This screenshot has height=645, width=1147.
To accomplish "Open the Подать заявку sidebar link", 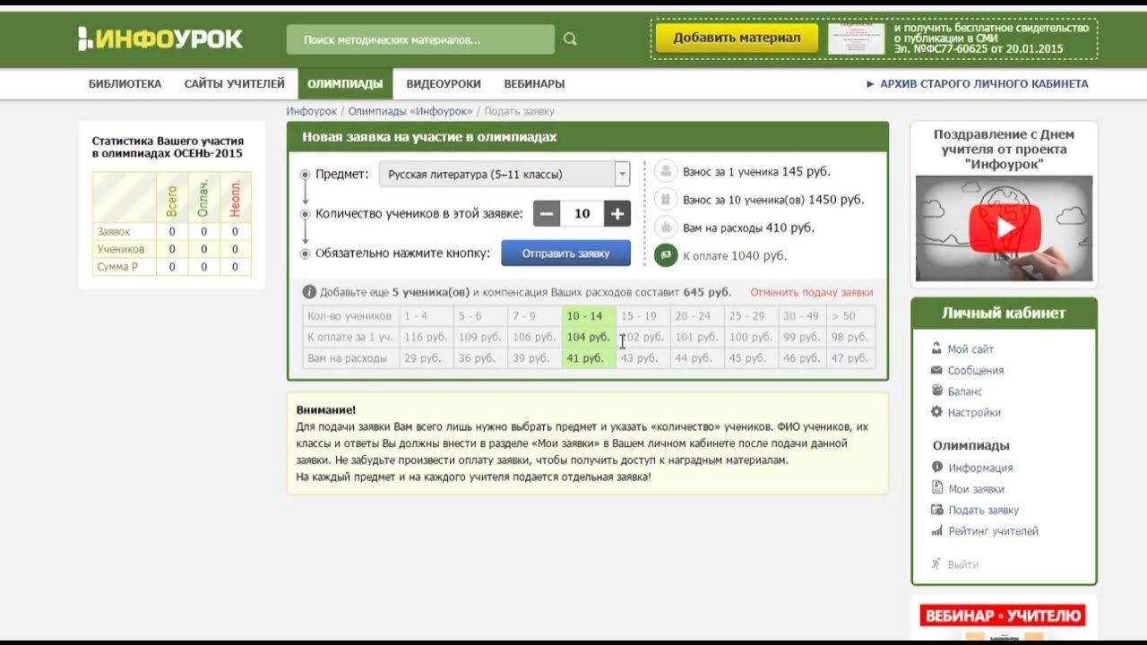I will point(984,511).
